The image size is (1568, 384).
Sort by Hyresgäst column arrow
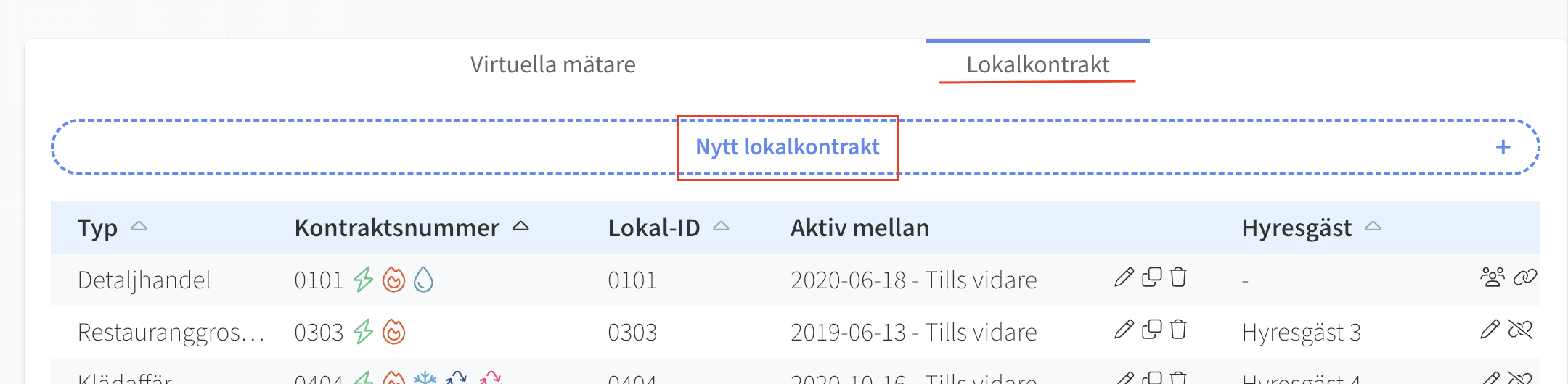click(1373, 227)
